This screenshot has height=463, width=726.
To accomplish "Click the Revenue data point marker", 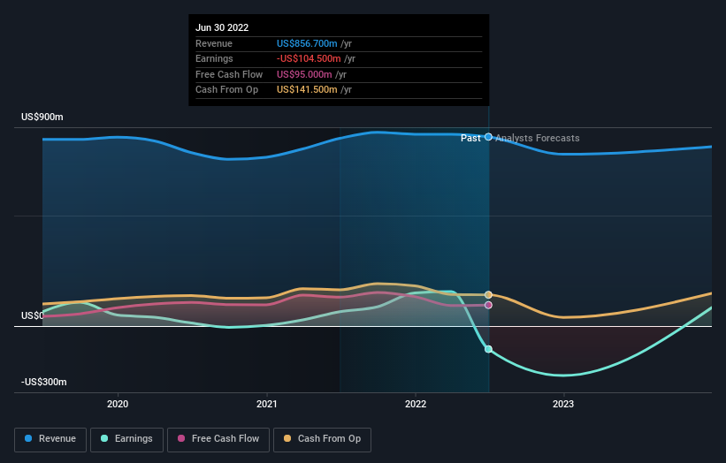I will 488,137.
